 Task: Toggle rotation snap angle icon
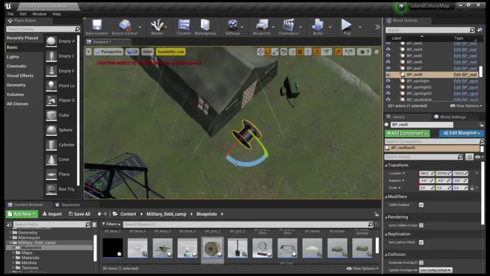point(317,51)
